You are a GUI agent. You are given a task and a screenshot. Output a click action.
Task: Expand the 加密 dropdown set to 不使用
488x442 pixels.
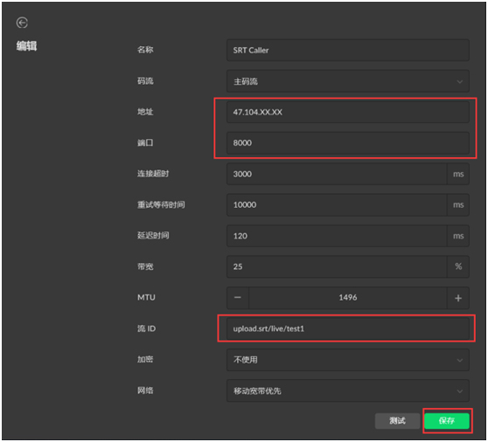348,360
